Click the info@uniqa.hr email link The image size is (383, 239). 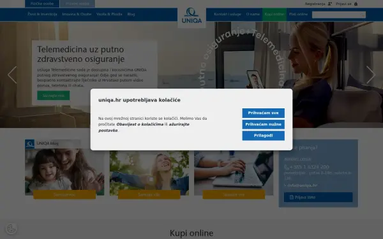302,185
